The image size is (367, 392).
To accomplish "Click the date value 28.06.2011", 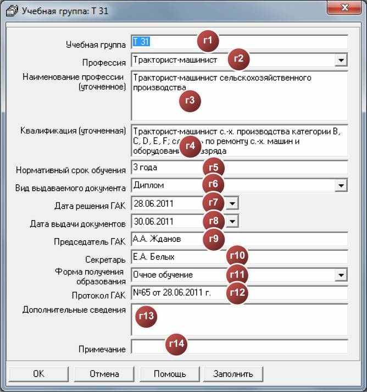I will click(x=153, y=203).
